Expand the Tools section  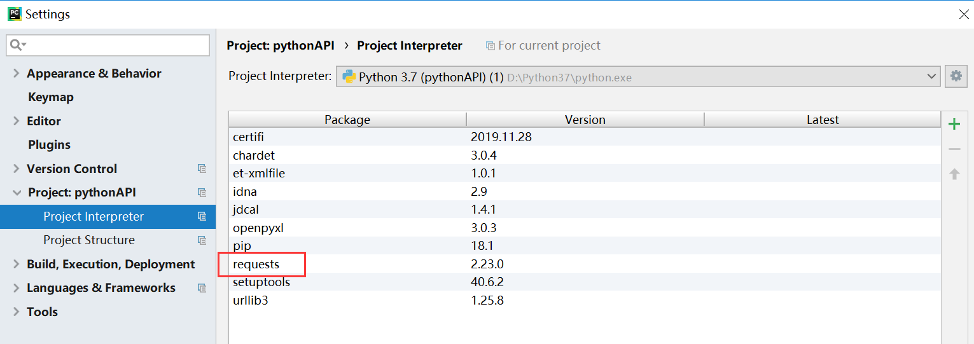[x=17, y=312]
